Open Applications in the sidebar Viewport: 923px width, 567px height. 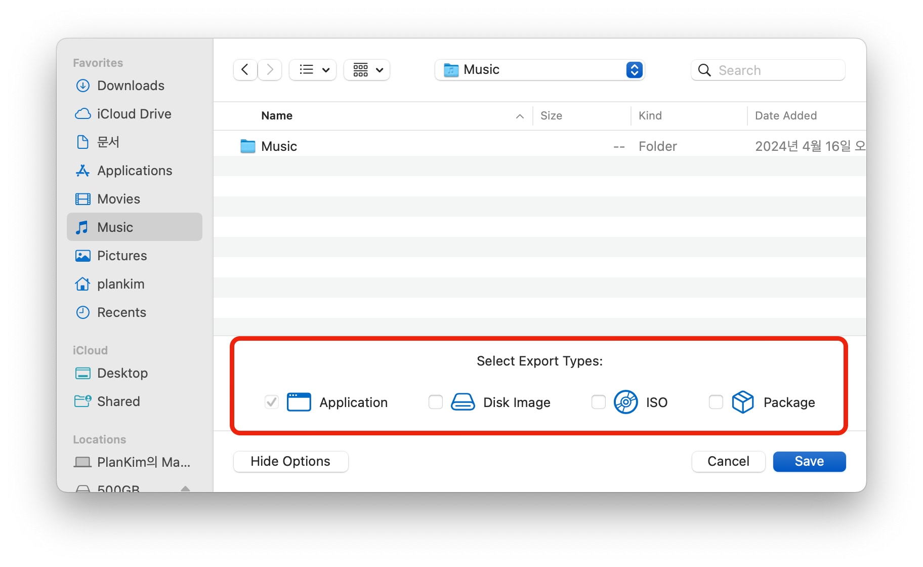click(135, 171)
